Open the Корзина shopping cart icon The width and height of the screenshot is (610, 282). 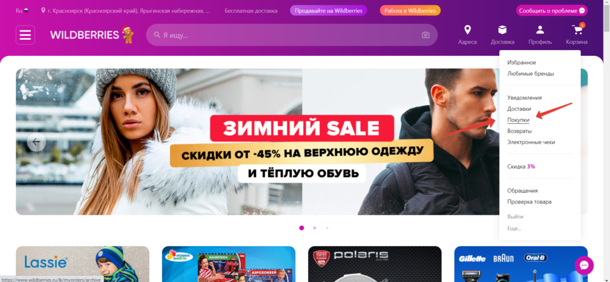click(577, 30)
